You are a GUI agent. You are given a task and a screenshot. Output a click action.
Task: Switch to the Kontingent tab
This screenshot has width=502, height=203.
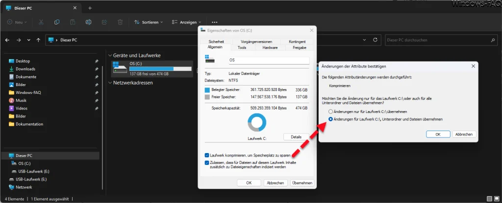[x=297, y=42]
